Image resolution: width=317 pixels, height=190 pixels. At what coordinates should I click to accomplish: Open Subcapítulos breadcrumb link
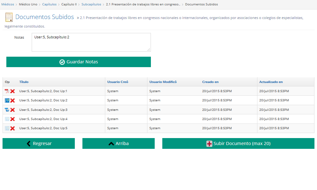(x=91, y=4)
